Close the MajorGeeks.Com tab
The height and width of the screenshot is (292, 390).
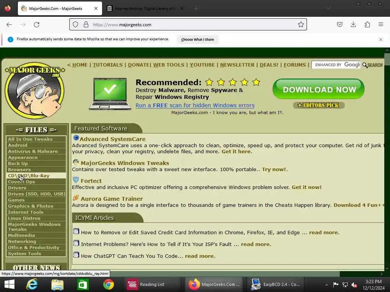point(96,8)
